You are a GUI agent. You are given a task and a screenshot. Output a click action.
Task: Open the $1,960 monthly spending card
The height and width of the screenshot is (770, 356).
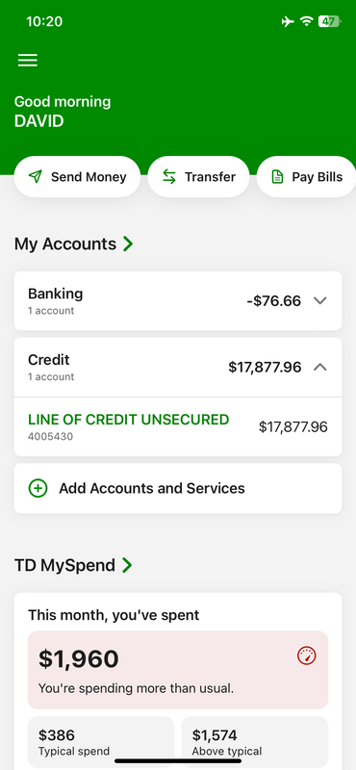click(x=178, y=670)
